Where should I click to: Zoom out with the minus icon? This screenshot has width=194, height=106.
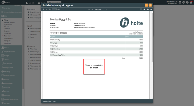point(89,9)
